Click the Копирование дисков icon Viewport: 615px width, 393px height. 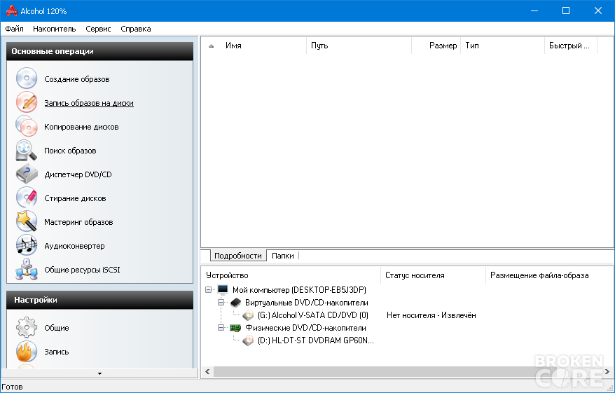pos(27,126)
